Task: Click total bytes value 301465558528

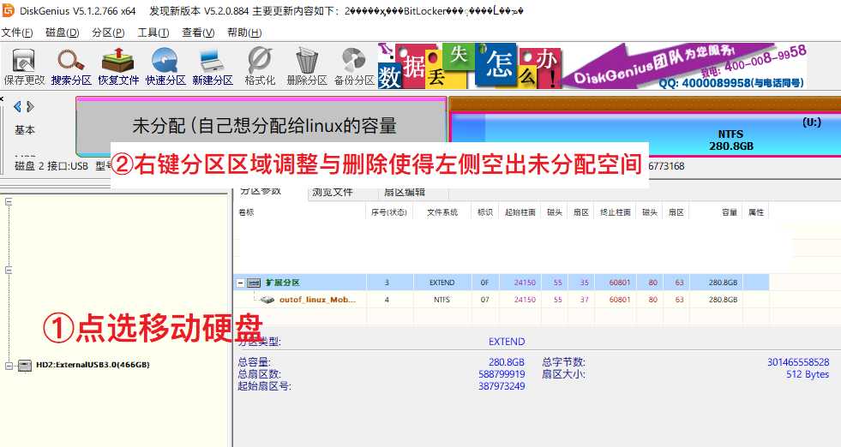Action: pos(798,362)
